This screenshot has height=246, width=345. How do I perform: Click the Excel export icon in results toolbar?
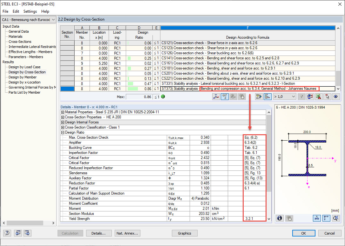click(318, 96)
